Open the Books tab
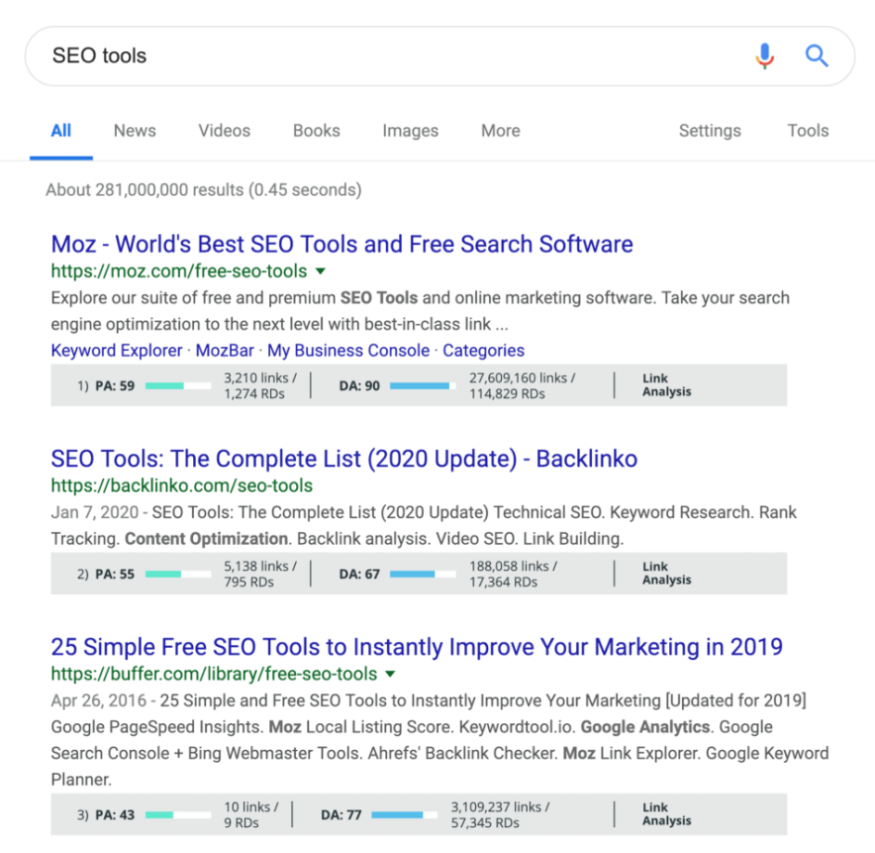This screenshot has height=853, width=875. coord(316,131)
